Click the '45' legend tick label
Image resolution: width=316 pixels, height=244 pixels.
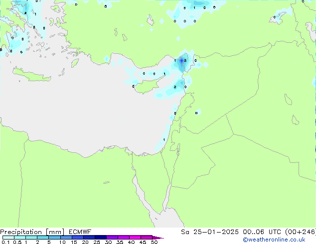(143, 242)
